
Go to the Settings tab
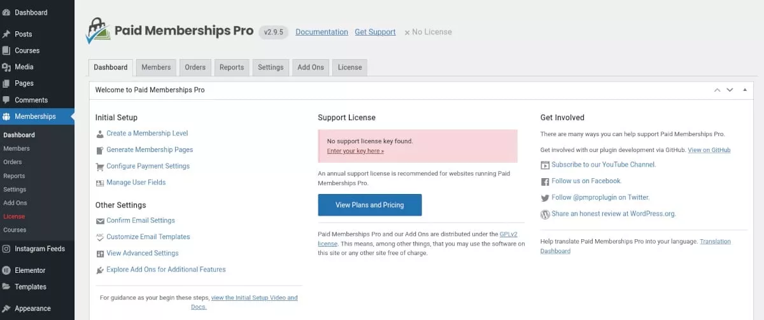coord(271,67)
